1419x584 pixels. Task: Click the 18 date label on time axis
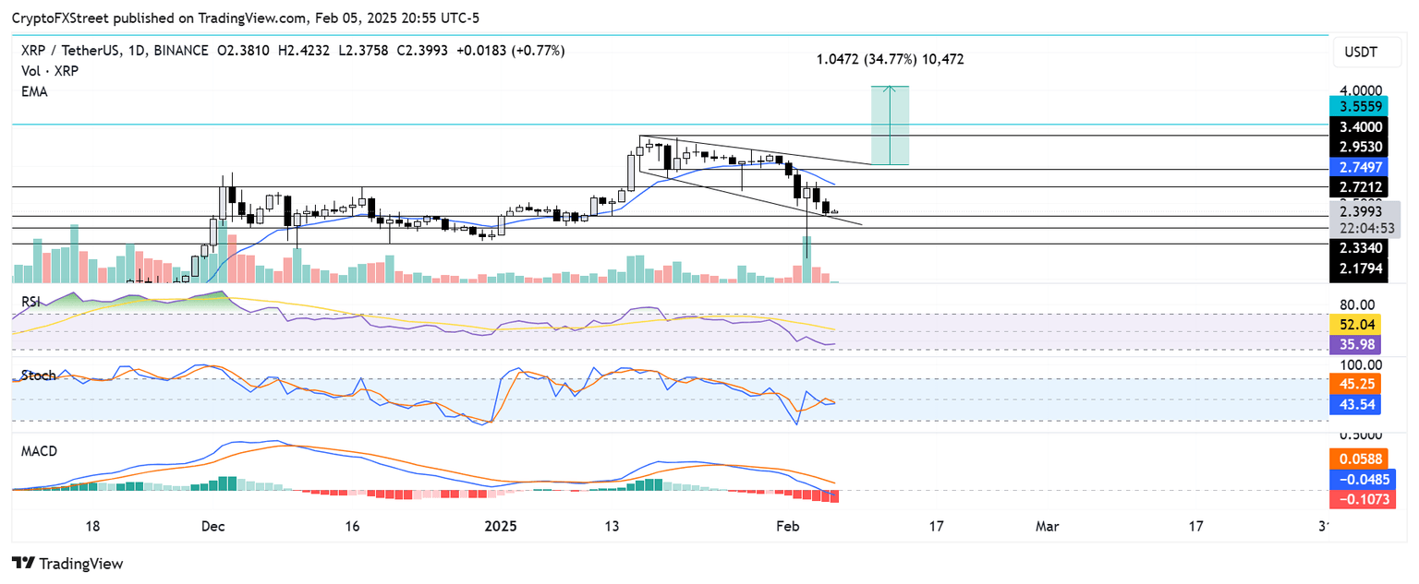pos(92,526)
